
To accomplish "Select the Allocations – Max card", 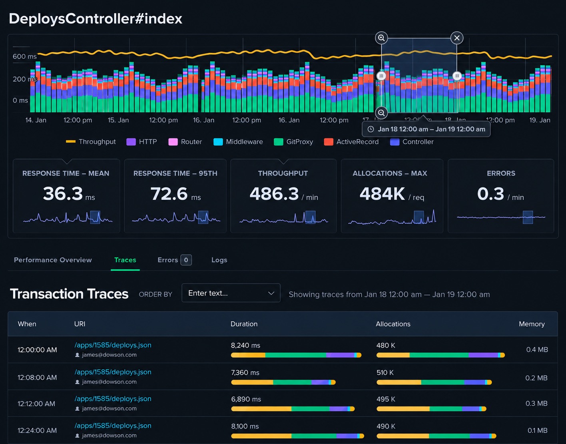I will 392,196.
